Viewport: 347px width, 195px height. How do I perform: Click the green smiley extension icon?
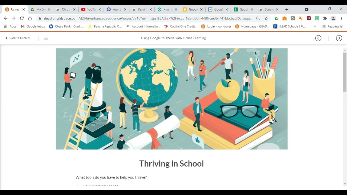317,18
